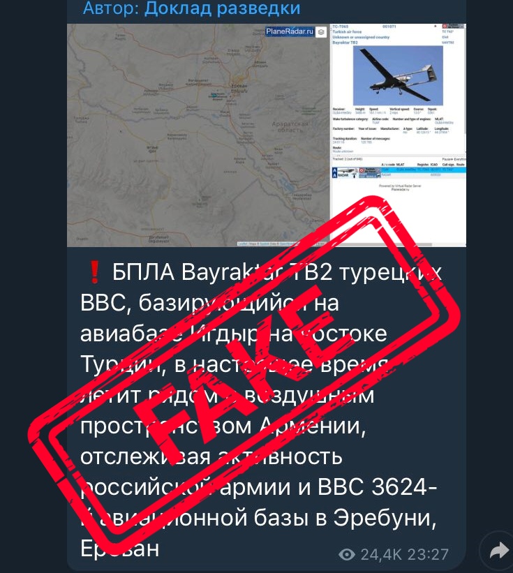This screenshot has height=573, width=513.
Task: Click the red exclamation mark emoji
Action: tap(94, 272)
